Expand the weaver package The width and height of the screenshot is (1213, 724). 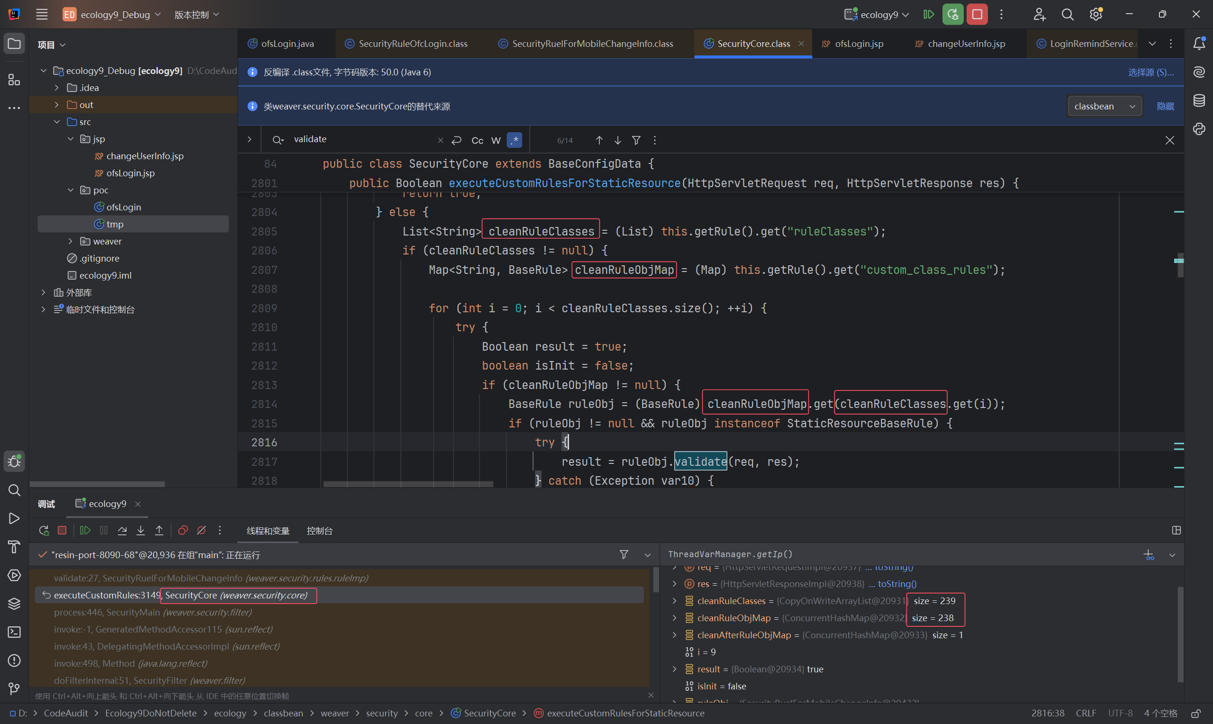point(70,242)
